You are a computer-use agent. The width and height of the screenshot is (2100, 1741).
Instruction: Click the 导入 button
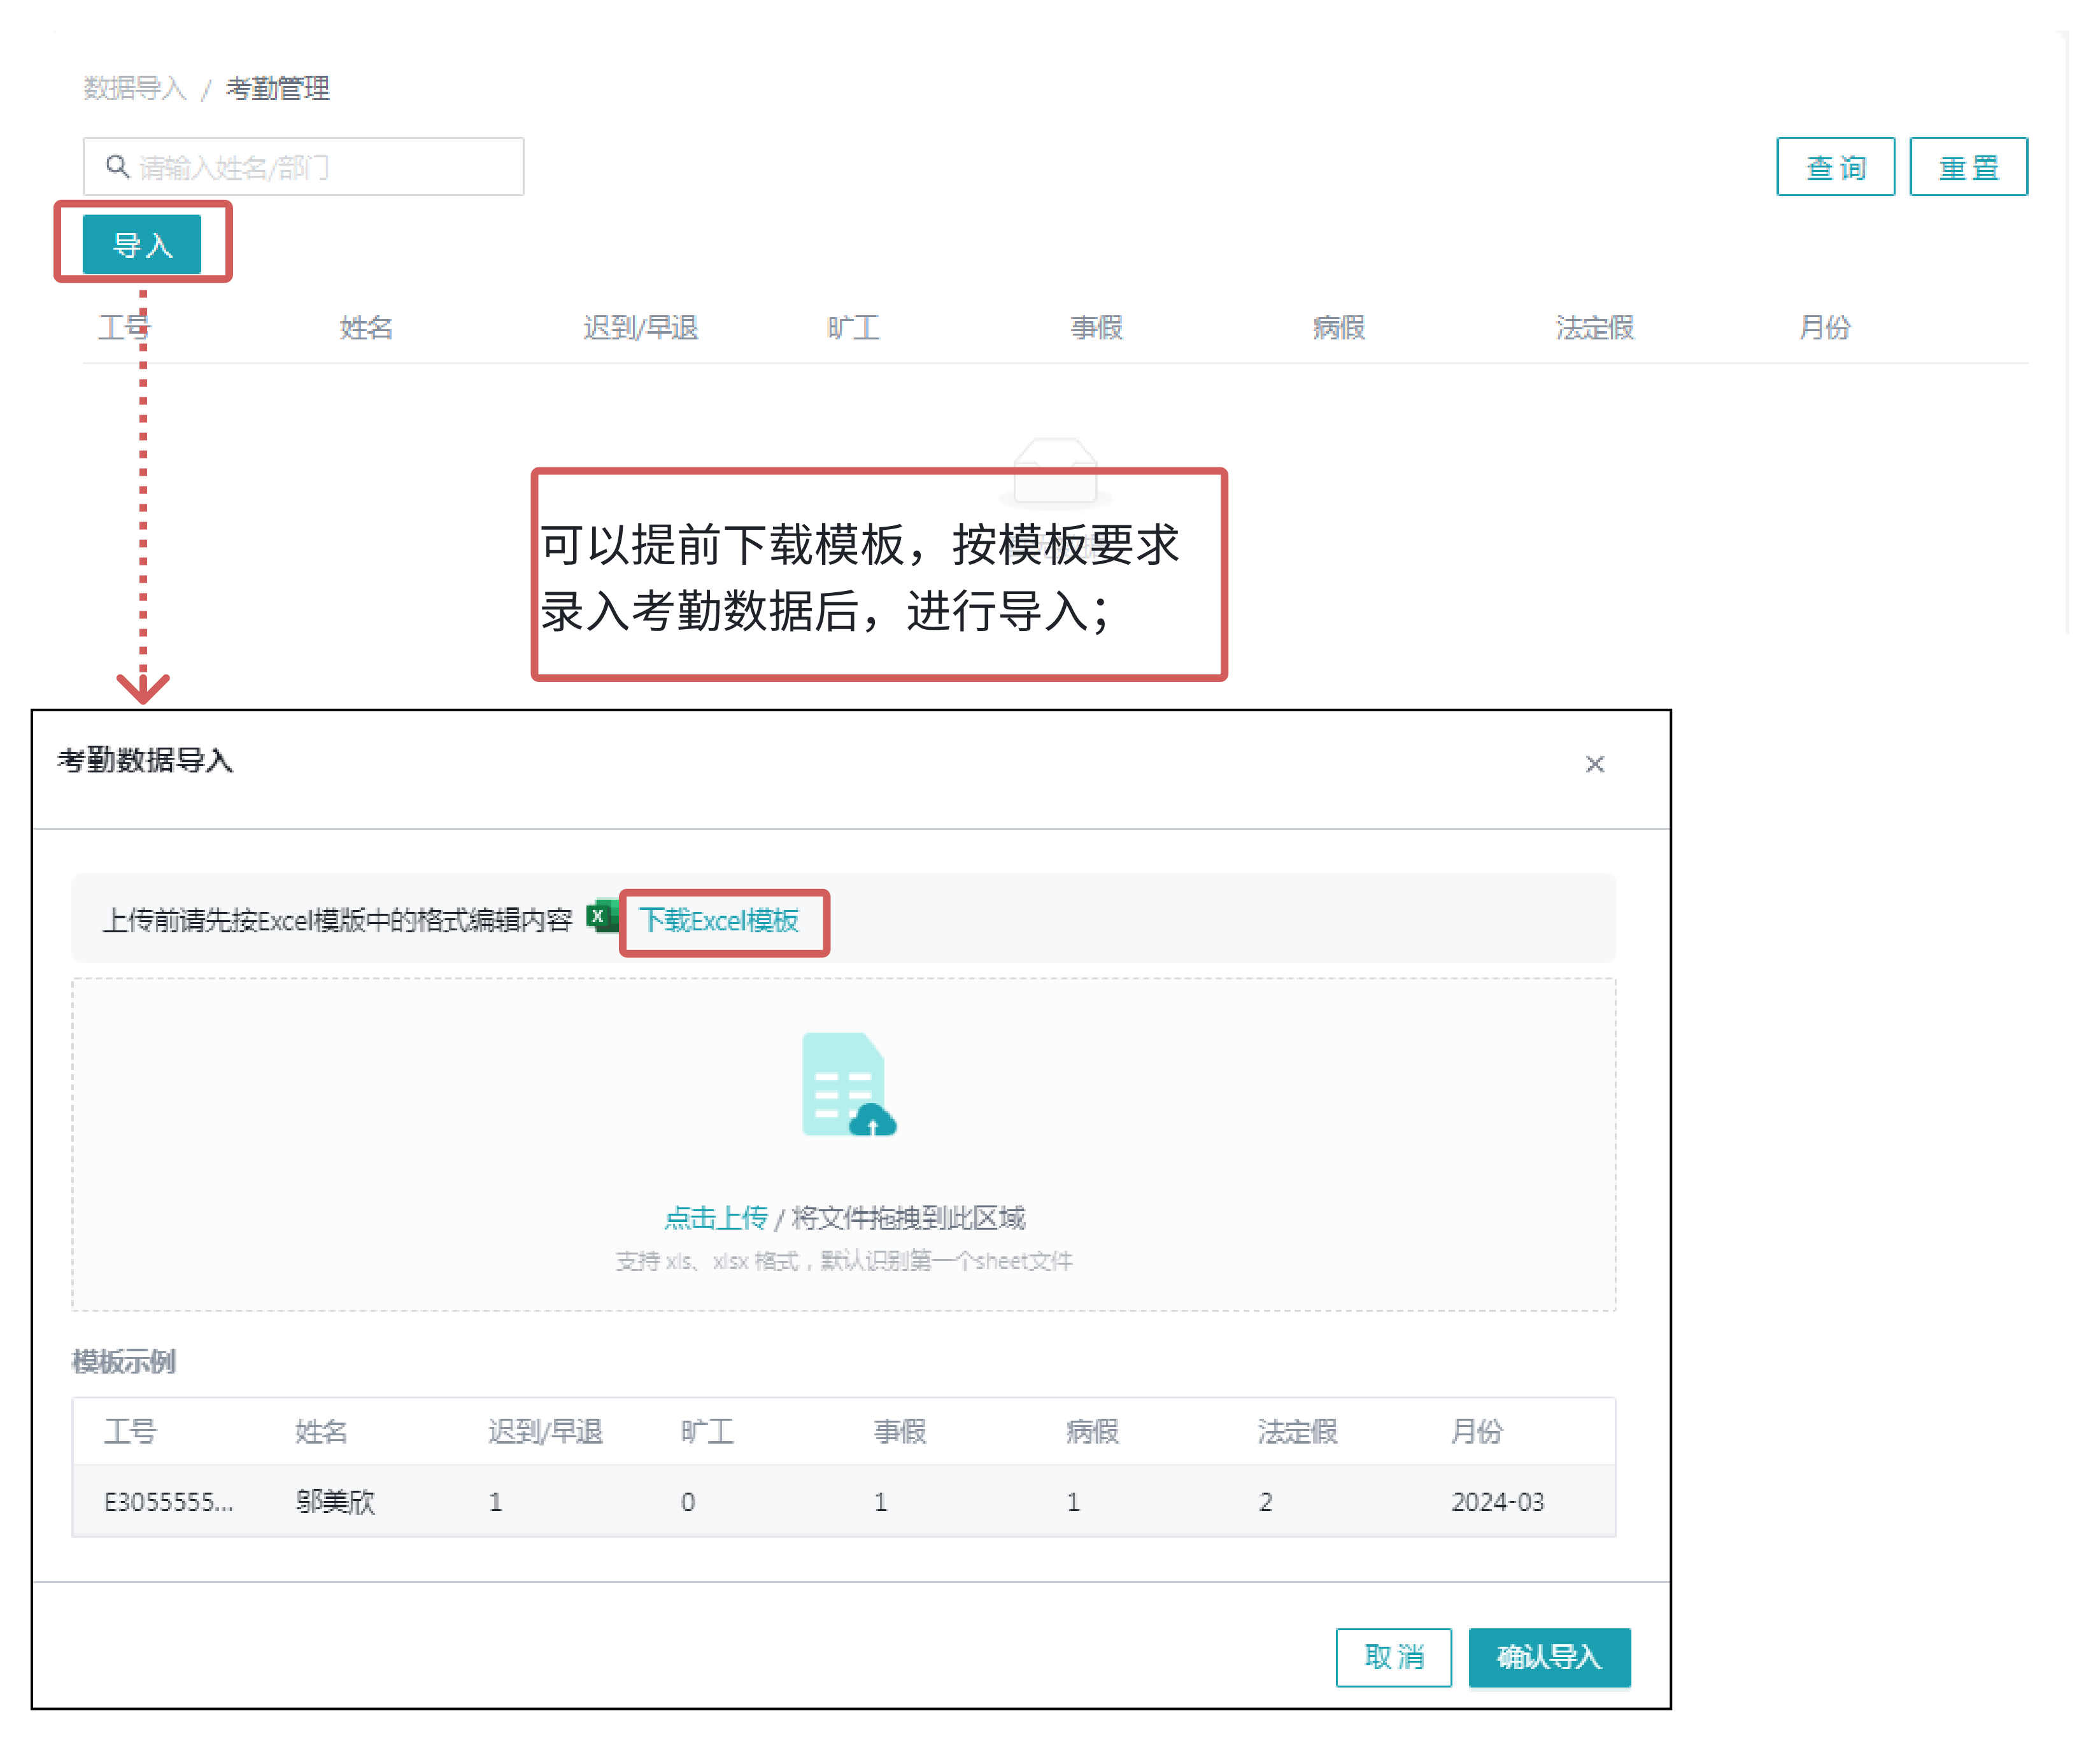click(x=142, y=244)
